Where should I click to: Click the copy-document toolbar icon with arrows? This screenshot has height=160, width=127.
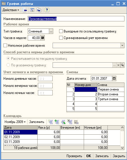pos(39,10)
